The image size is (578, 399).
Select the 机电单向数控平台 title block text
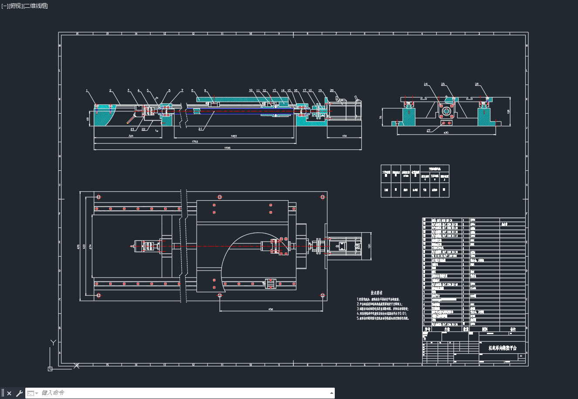coord(502,348)
